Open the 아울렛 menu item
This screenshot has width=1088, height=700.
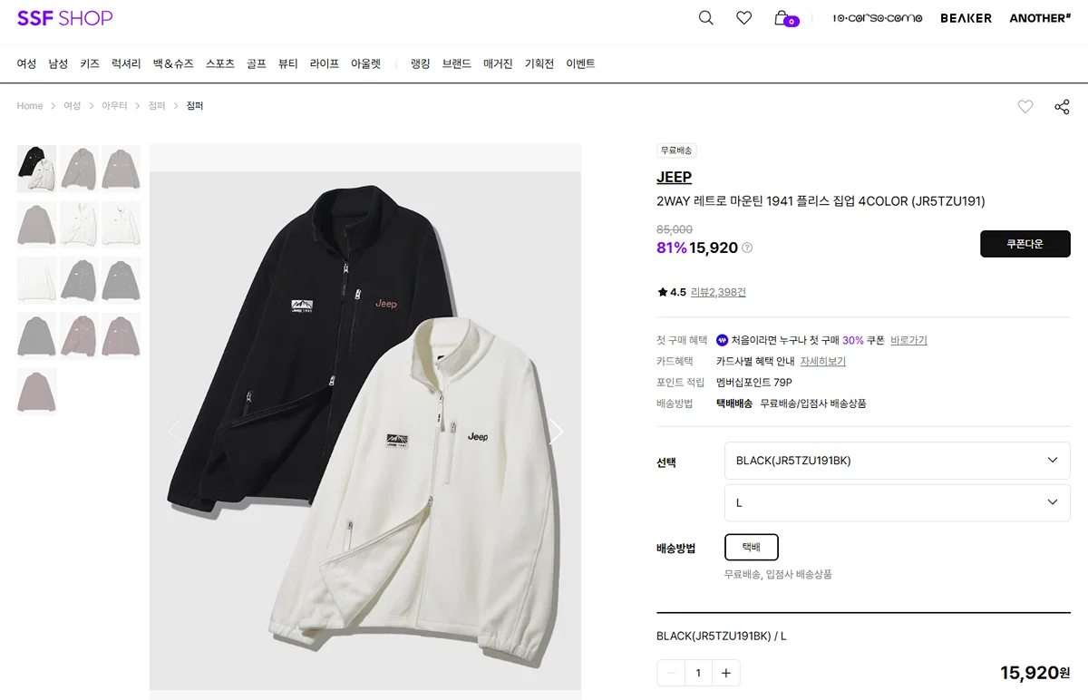pyautogui.click(x=366, y=63)
